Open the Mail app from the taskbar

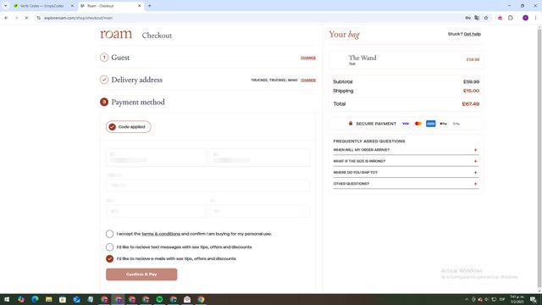pos(187,299)
